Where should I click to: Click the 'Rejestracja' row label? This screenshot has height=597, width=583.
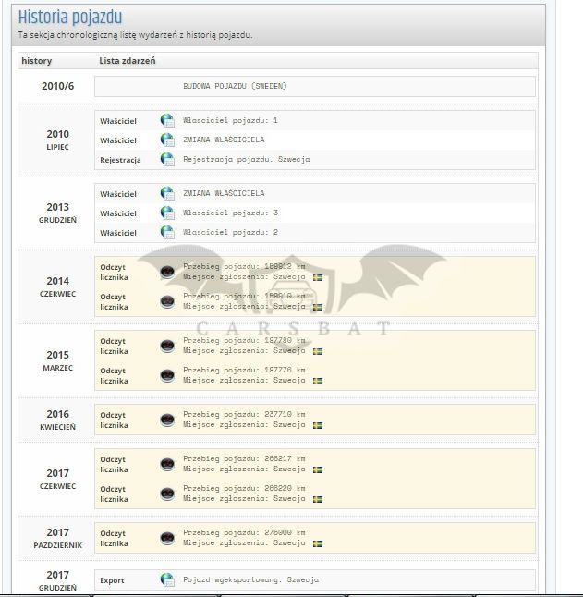click(x=120, y=160)
